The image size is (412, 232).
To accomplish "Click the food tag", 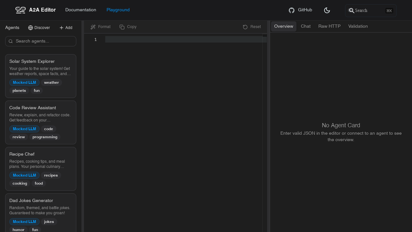I will [x=39, y=184].
